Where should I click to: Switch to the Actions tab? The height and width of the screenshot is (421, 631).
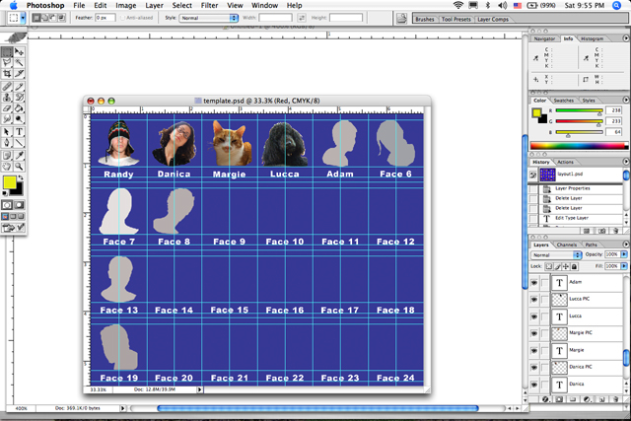565,162
